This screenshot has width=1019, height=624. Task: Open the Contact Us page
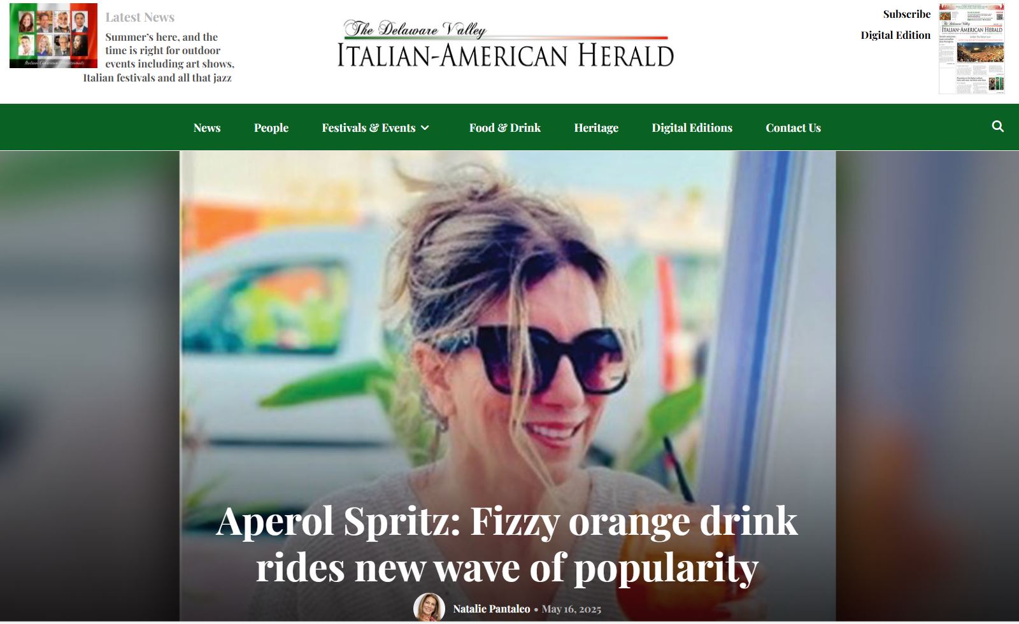(x=793, y=128)
